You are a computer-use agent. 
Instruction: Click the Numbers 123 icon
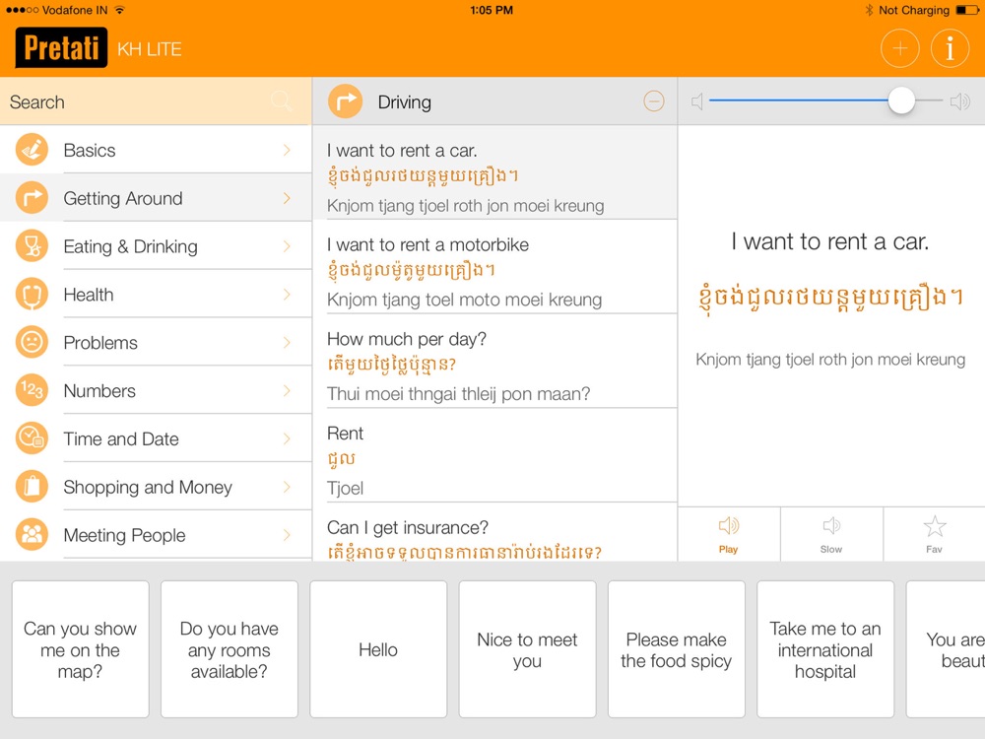pyautogui.click(x=32, y=391)
